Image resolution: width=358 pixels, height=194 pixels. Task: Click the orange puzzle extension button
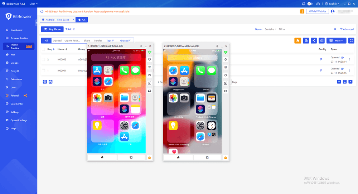[297, 41]
